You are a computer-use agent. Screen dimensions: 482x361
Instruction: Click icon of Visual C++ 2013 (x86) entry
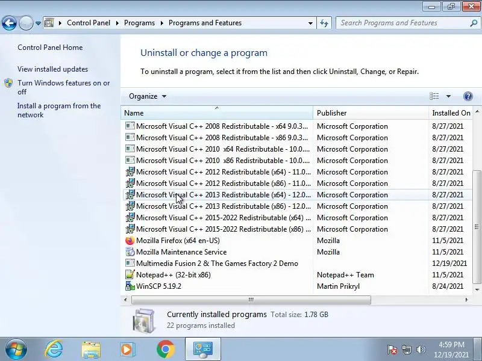pyautogui.click(x=130, y=206)
